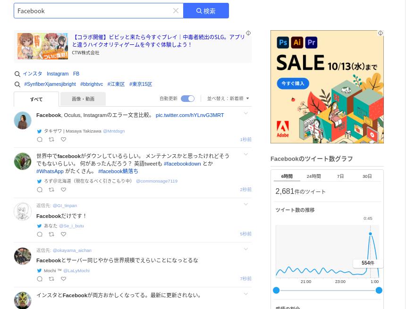
Task: Like the @Se_i_butu tweet
Action: click(63, 234)
